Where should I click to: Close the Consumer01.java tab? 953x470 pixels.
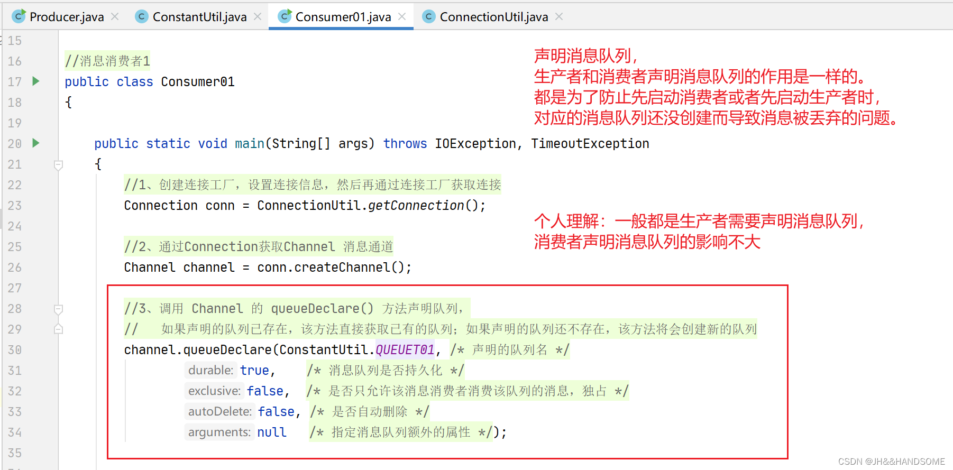point(402,17)
